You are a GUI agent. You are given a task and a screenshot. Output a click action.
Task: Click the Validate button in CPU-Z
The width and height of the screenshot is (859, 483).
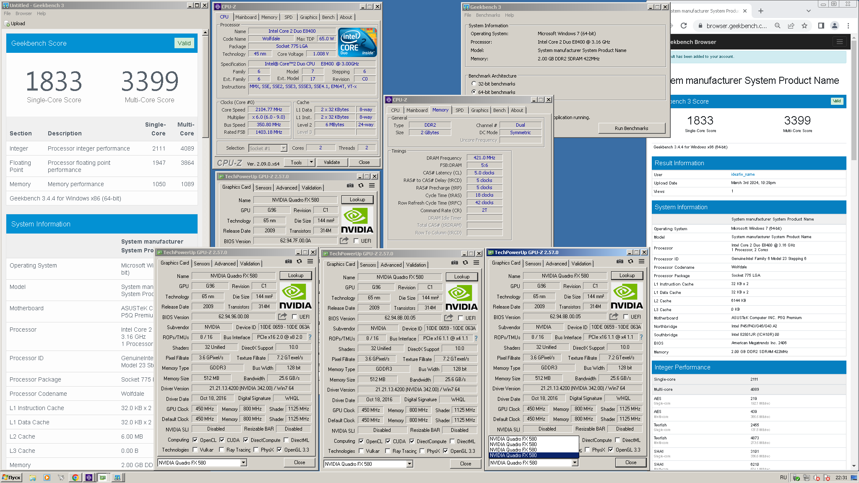[332, 162]
